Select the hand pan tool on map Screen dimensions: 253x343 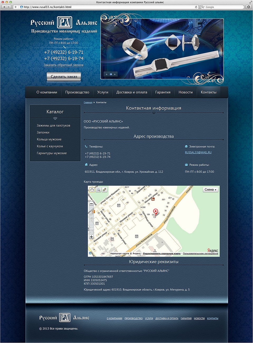click(x=92, y=190)
